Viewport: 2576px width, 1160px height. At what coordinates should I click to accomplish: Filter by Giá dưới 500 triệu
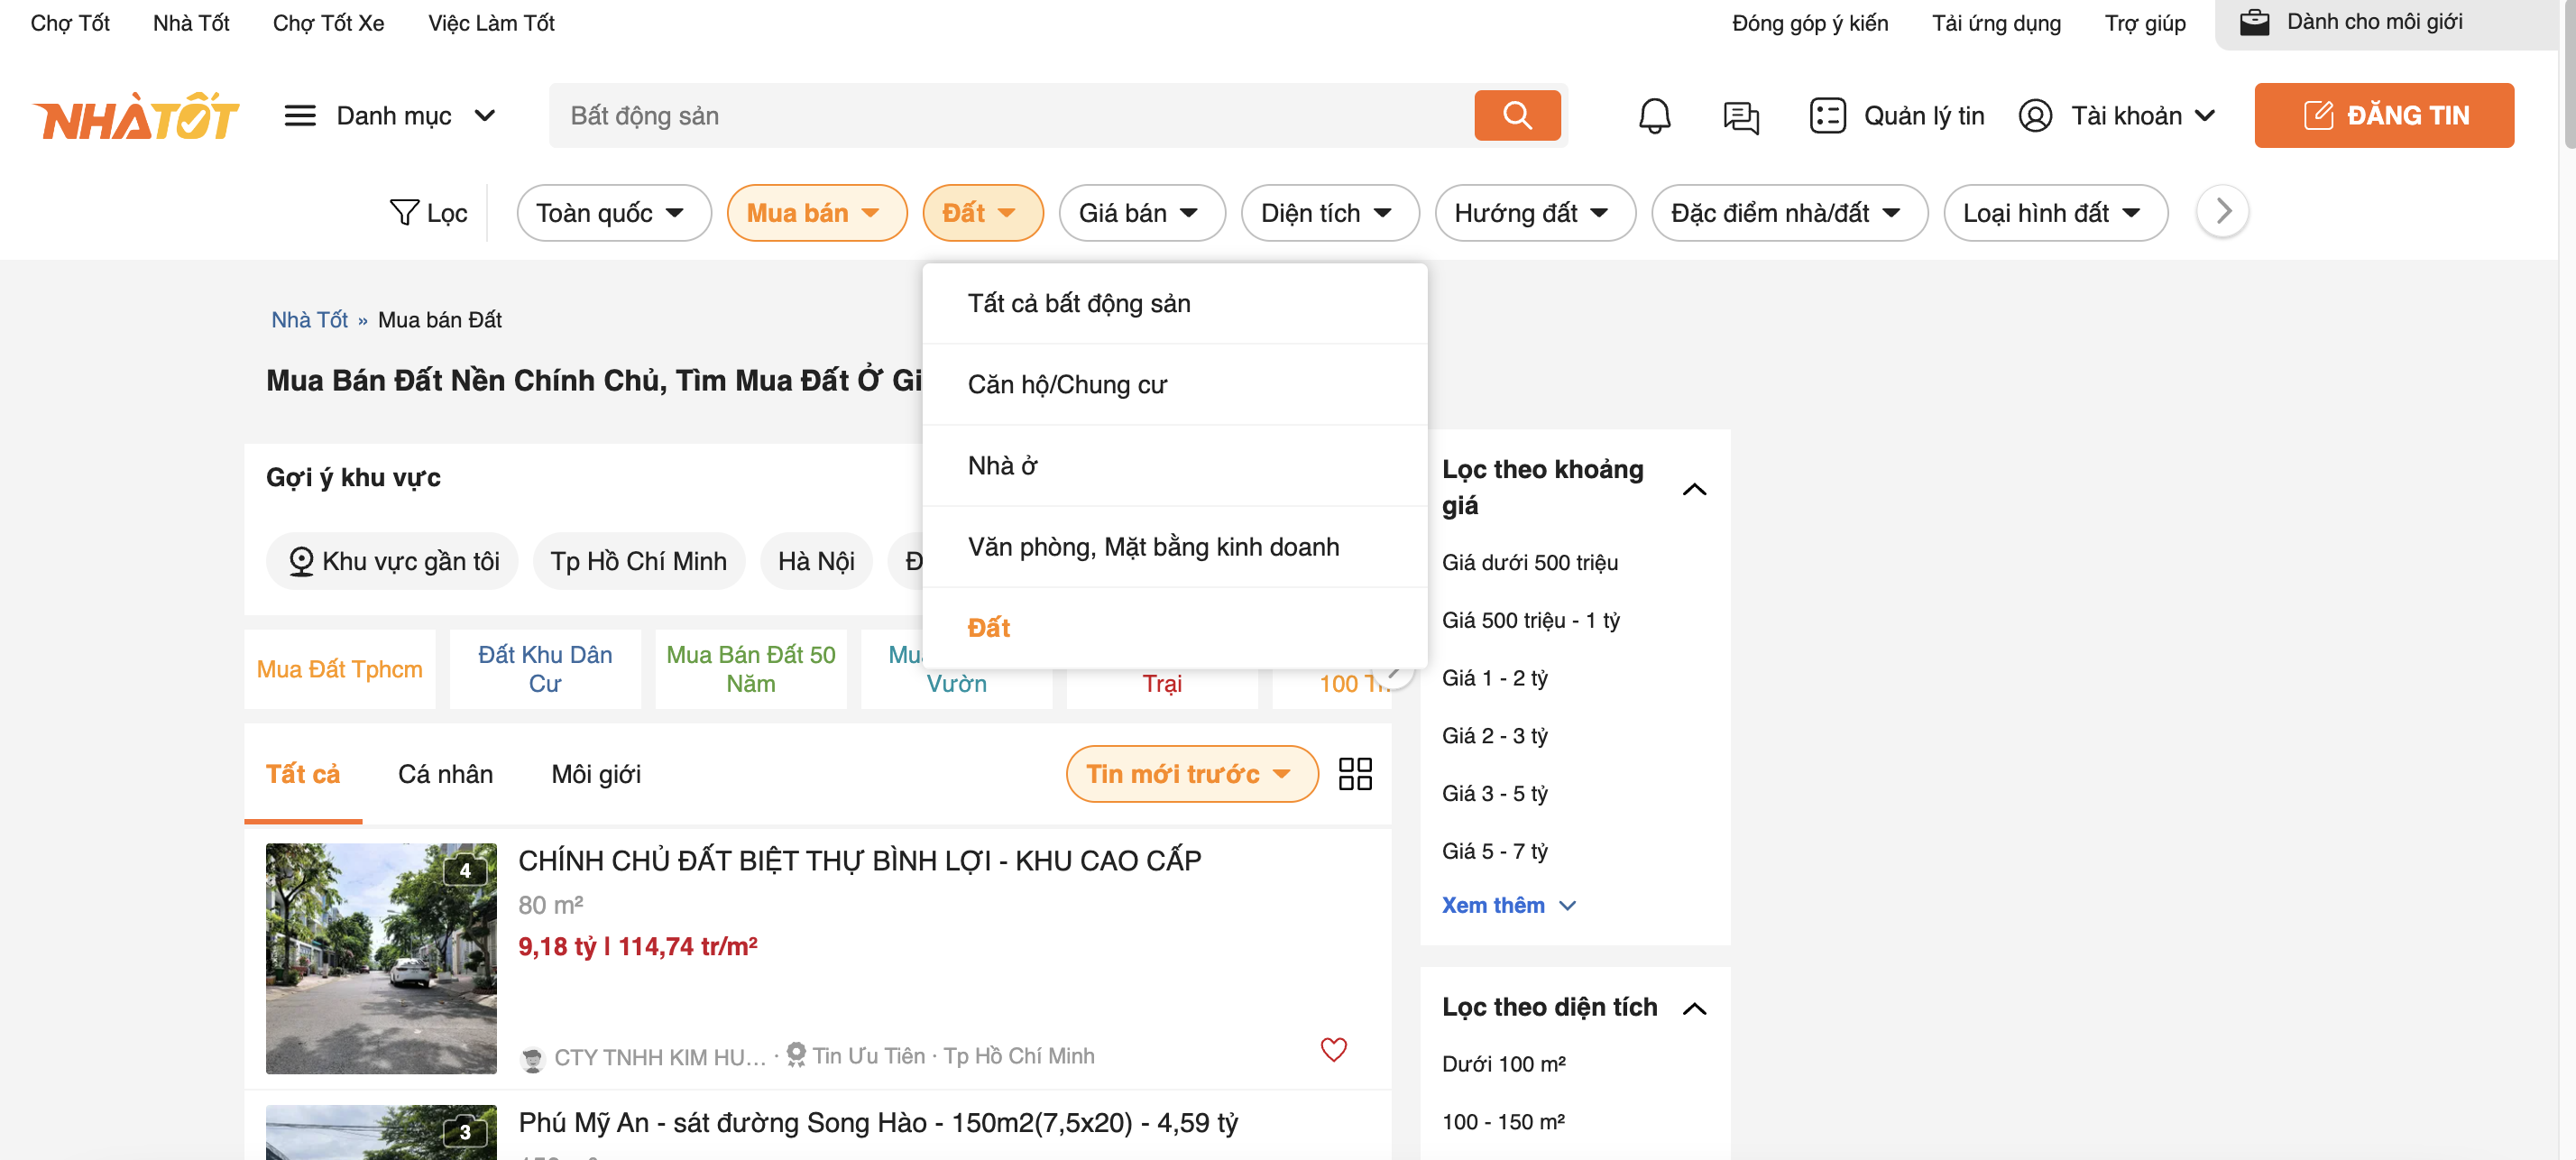1530,563
